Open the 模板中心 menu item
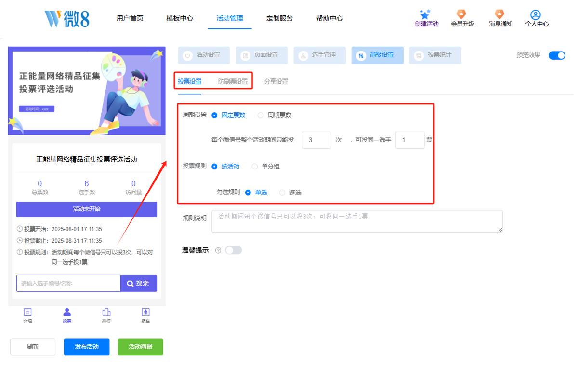The width and height of the screenshot is (578, 374). pyautogui.click(x=180, y=18)
